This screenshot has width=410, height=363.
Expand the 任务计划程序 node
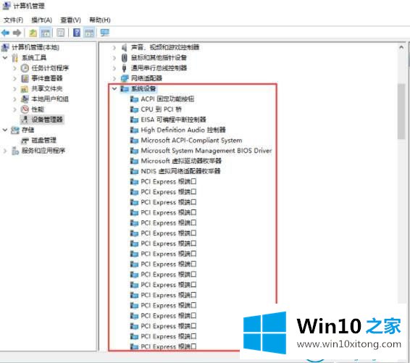(x=14, y=68)
